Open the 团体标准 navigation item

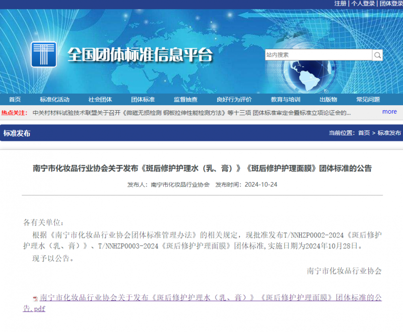click(x=143, y=100)
